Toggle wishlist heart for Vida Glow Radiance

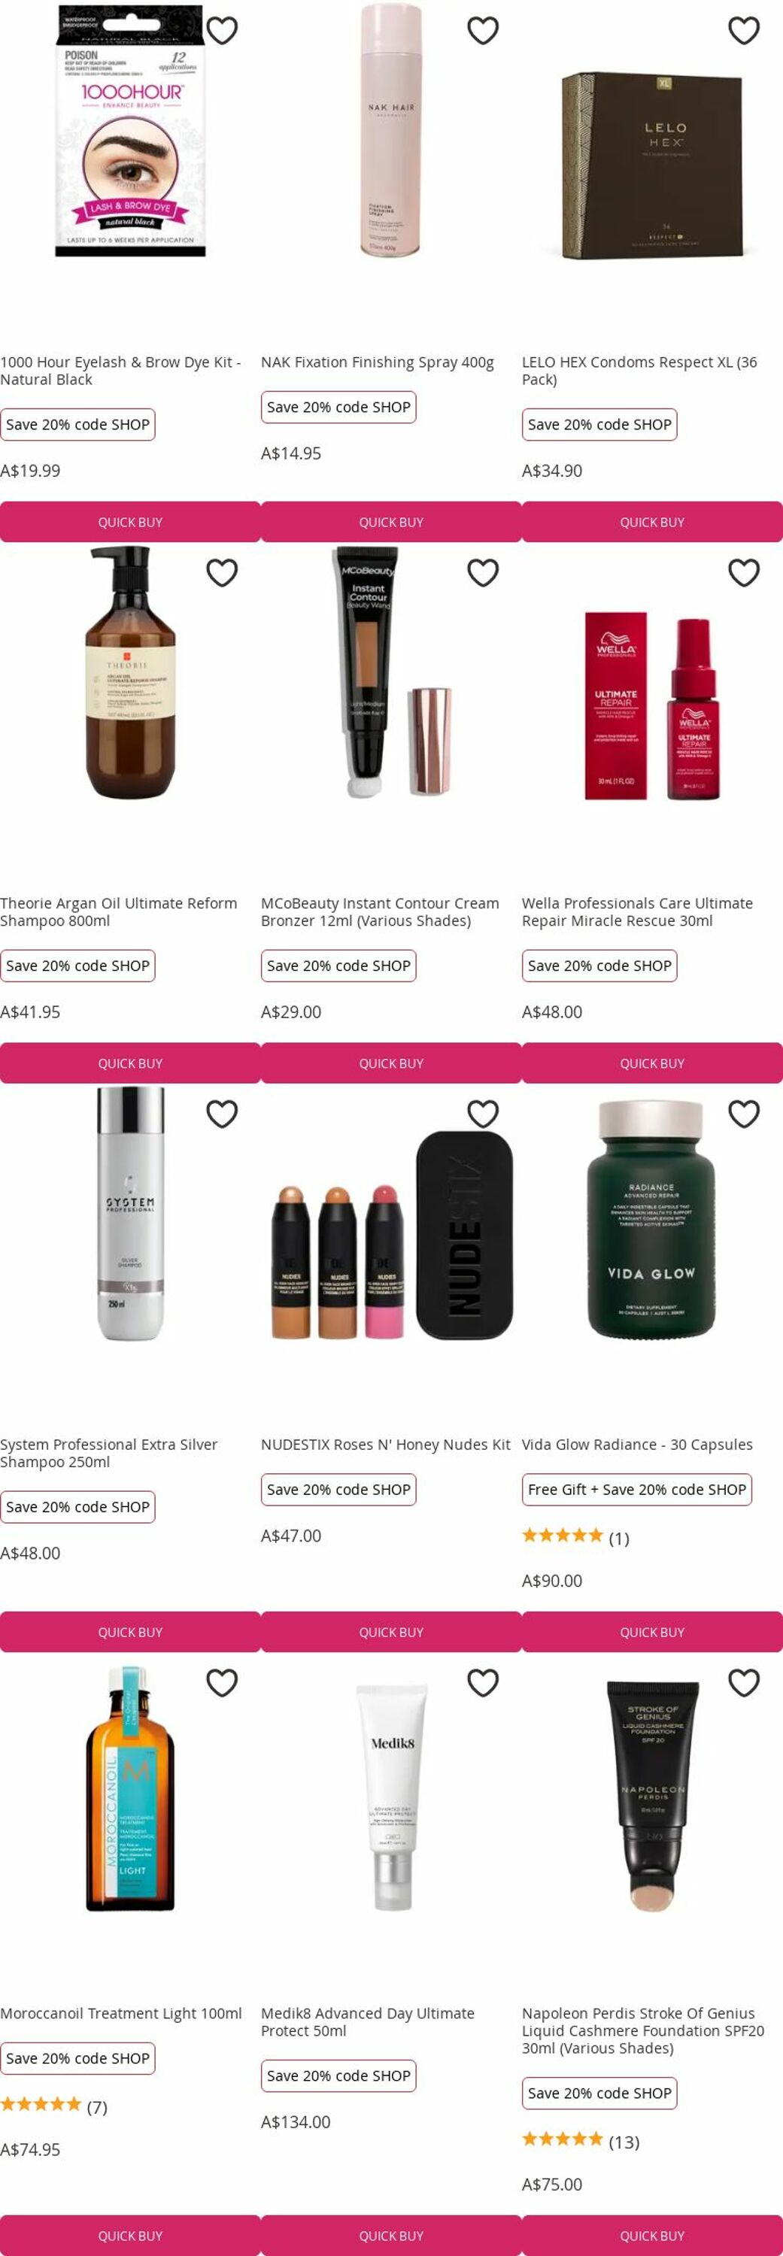pyautogui.click(x=744, y=1114)
